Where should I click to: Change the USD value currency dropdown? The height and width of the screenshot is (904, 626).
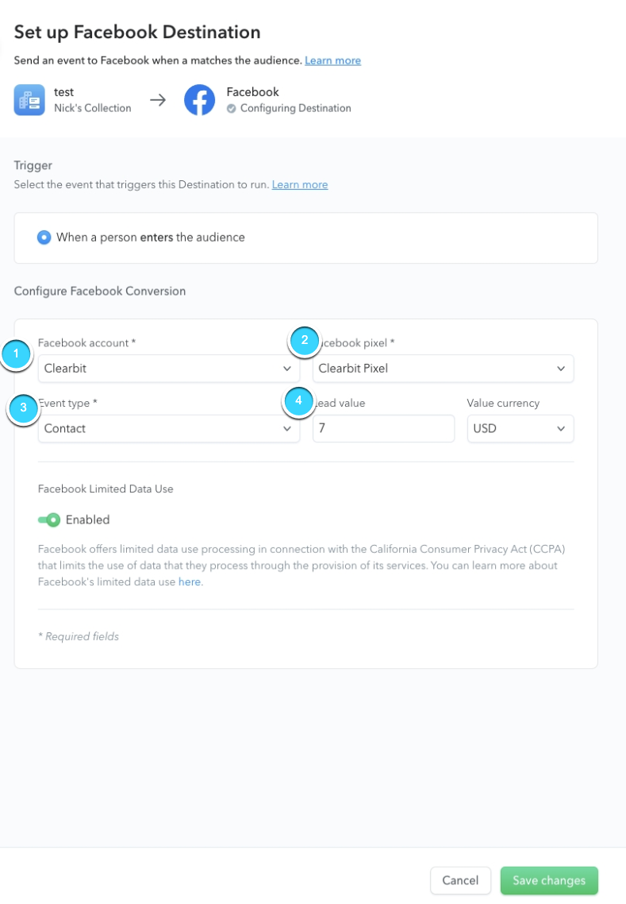[520, 428]
